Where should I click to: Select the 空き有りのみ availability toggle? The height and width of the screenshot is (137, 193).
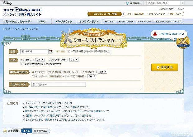[41, 131]
